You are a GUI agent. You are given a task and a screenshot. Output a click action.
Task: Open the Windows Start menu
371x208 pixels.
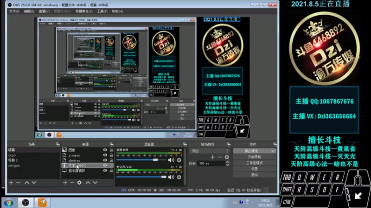[9, 202]
